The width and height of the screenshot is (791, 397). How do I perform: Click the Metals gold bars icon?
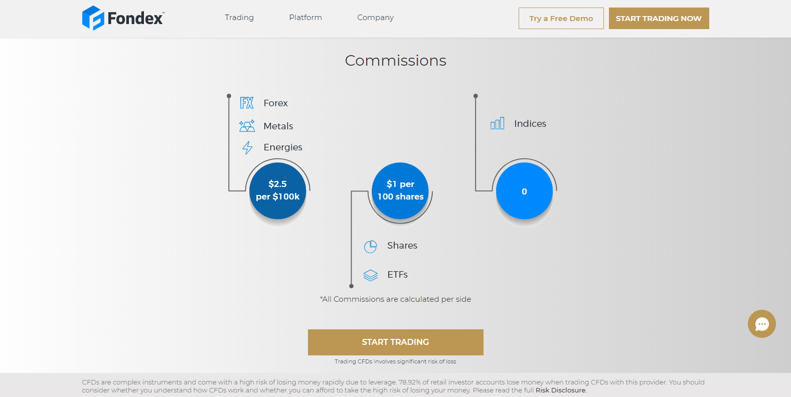pyautogui.click(x=247, y=126)
